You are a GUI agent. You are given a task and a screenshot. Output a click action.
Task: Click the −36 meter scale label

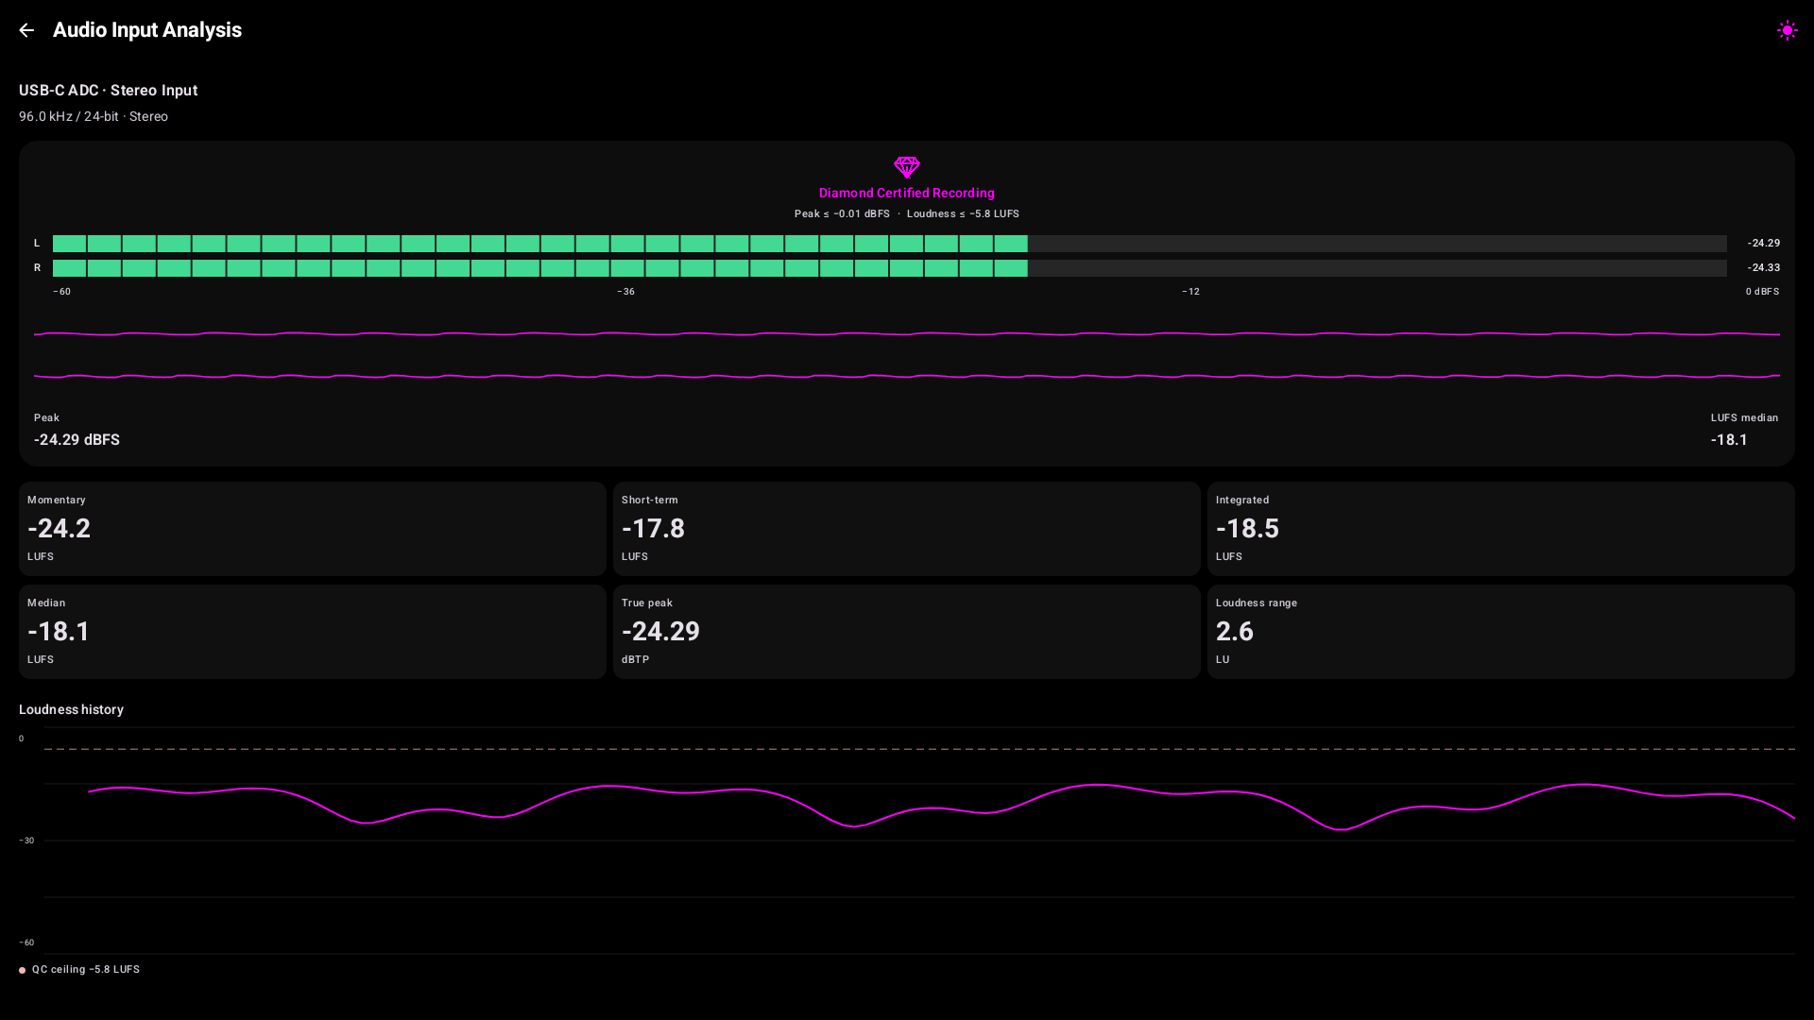click(625, 292)
